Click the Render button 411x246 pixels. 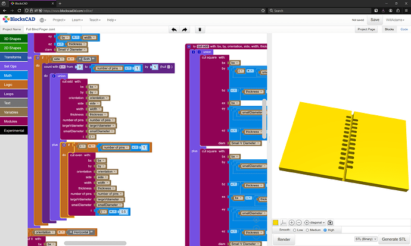pos(284,239)
